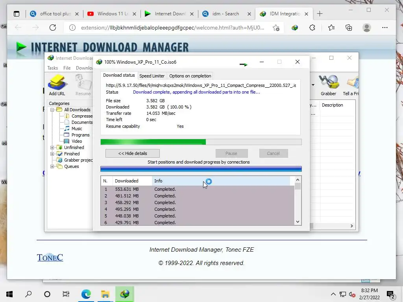Show hidden tray icons chevron
This screenshot has width=403, height=302.
pos(333,294)
